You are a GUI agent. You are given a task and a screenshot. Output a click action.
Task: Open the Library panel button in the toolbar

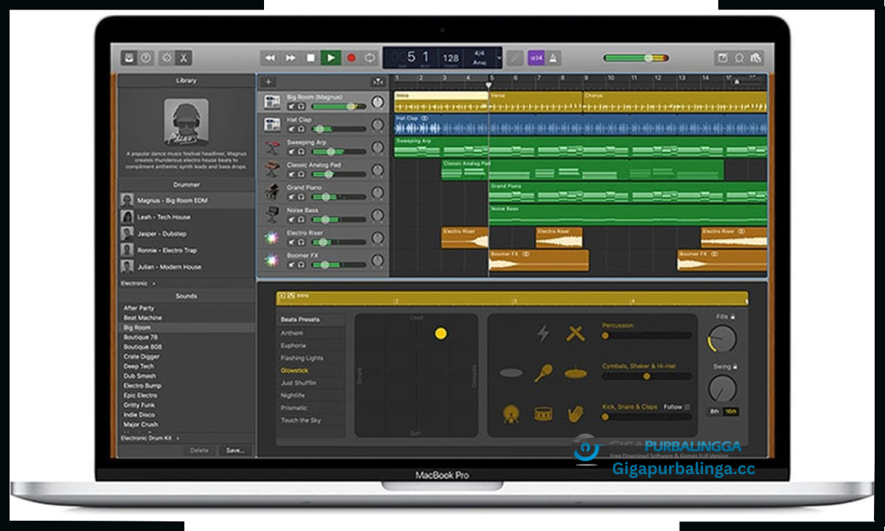tap(129, 58)
